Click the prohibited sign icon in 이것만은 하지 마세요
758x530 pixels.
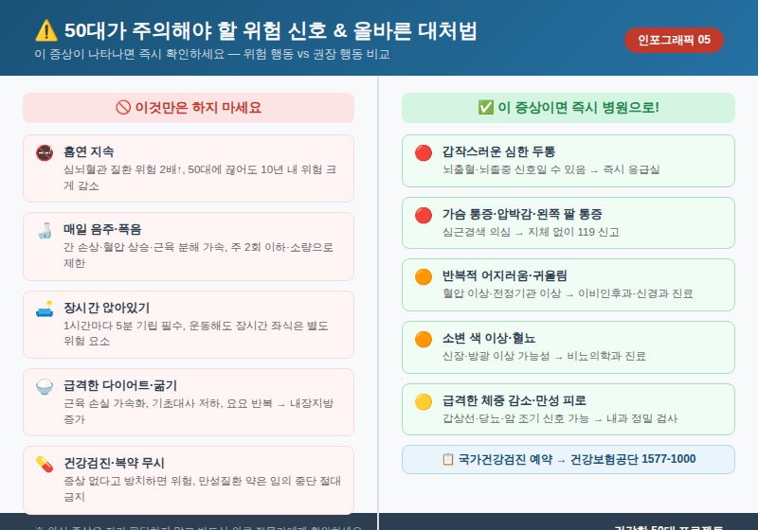pyautogui.click(x=123, y=107)
